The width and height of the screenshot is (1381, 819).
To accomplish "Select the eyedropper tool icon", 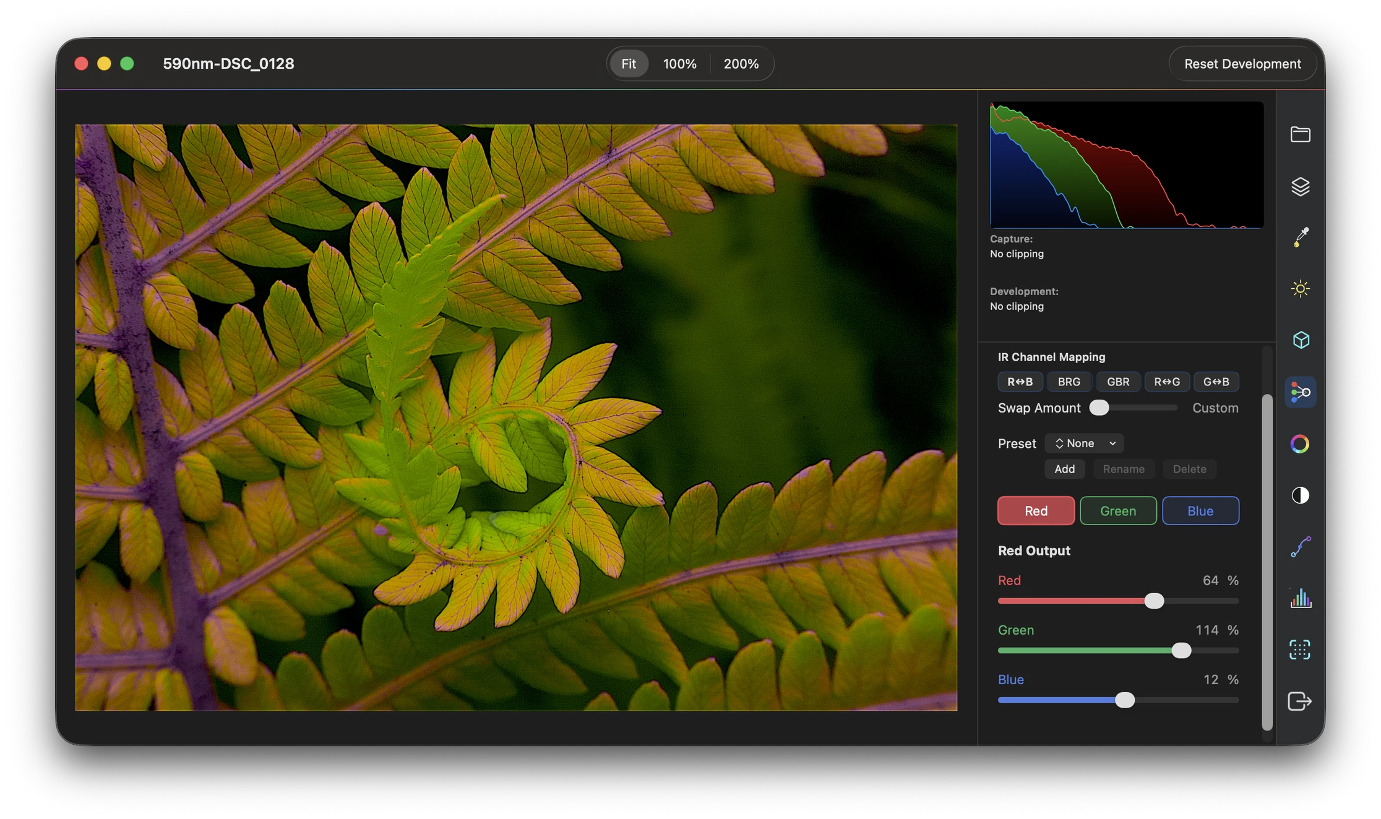I will [1300, 237].
